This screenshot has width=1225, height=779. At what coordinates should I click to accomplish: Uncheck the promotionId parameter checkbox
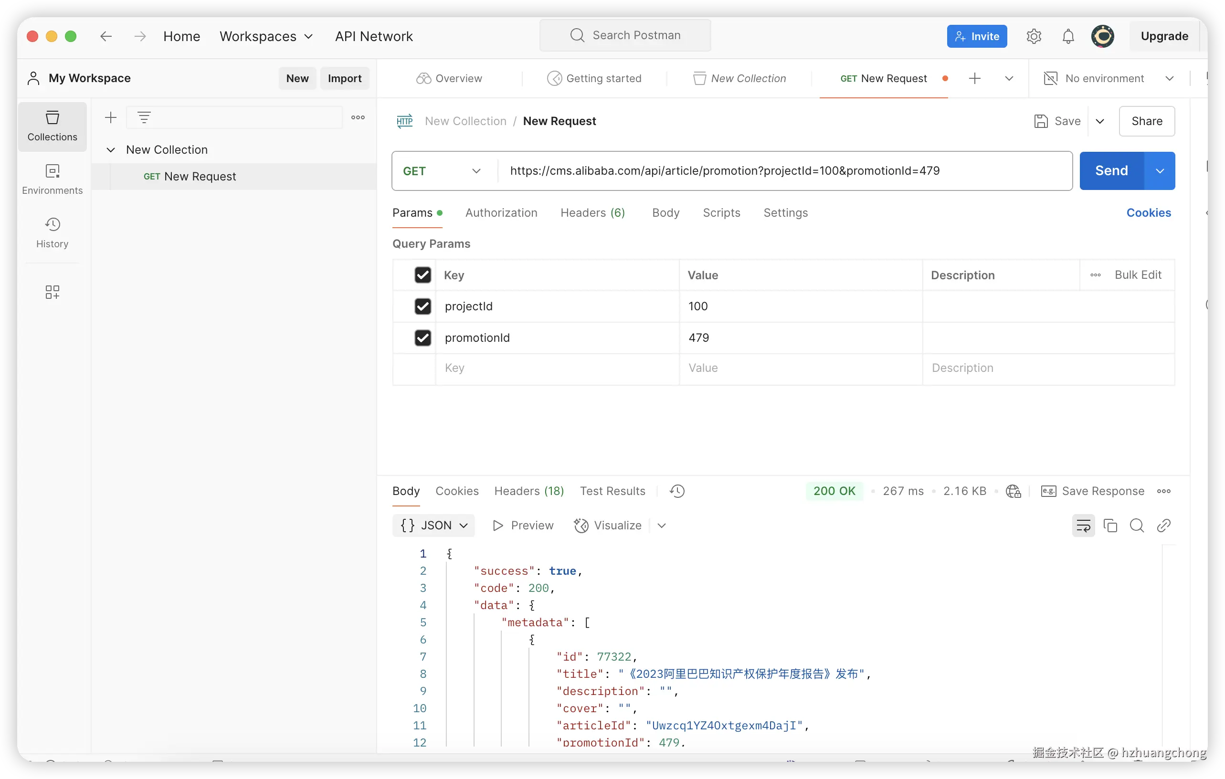[x=422, y=337]
